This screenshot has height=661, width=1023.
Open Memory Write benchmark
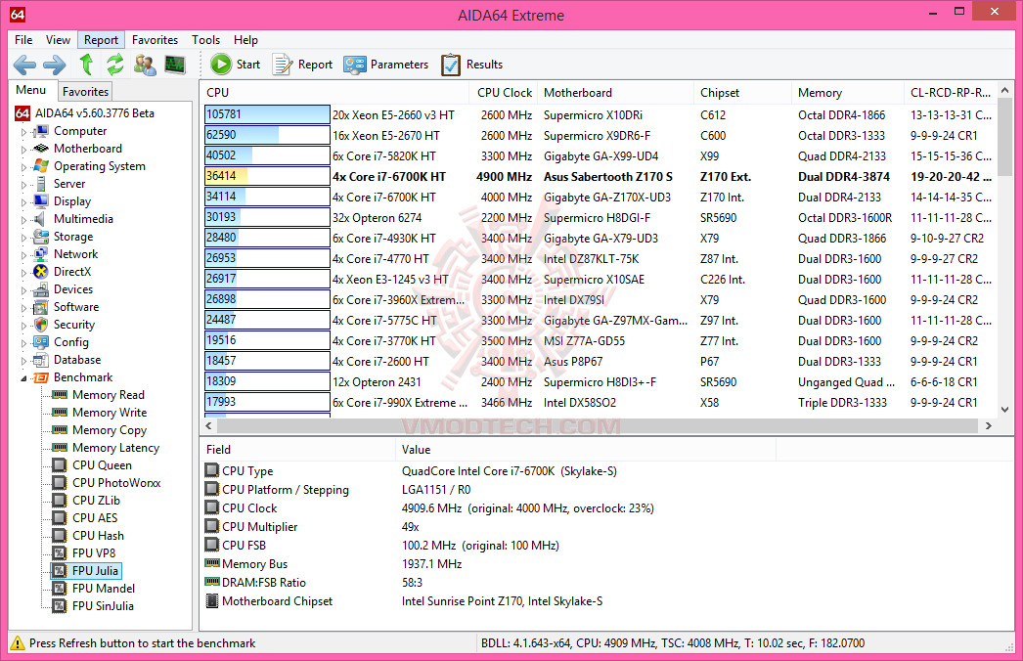(x=110, y=413)
